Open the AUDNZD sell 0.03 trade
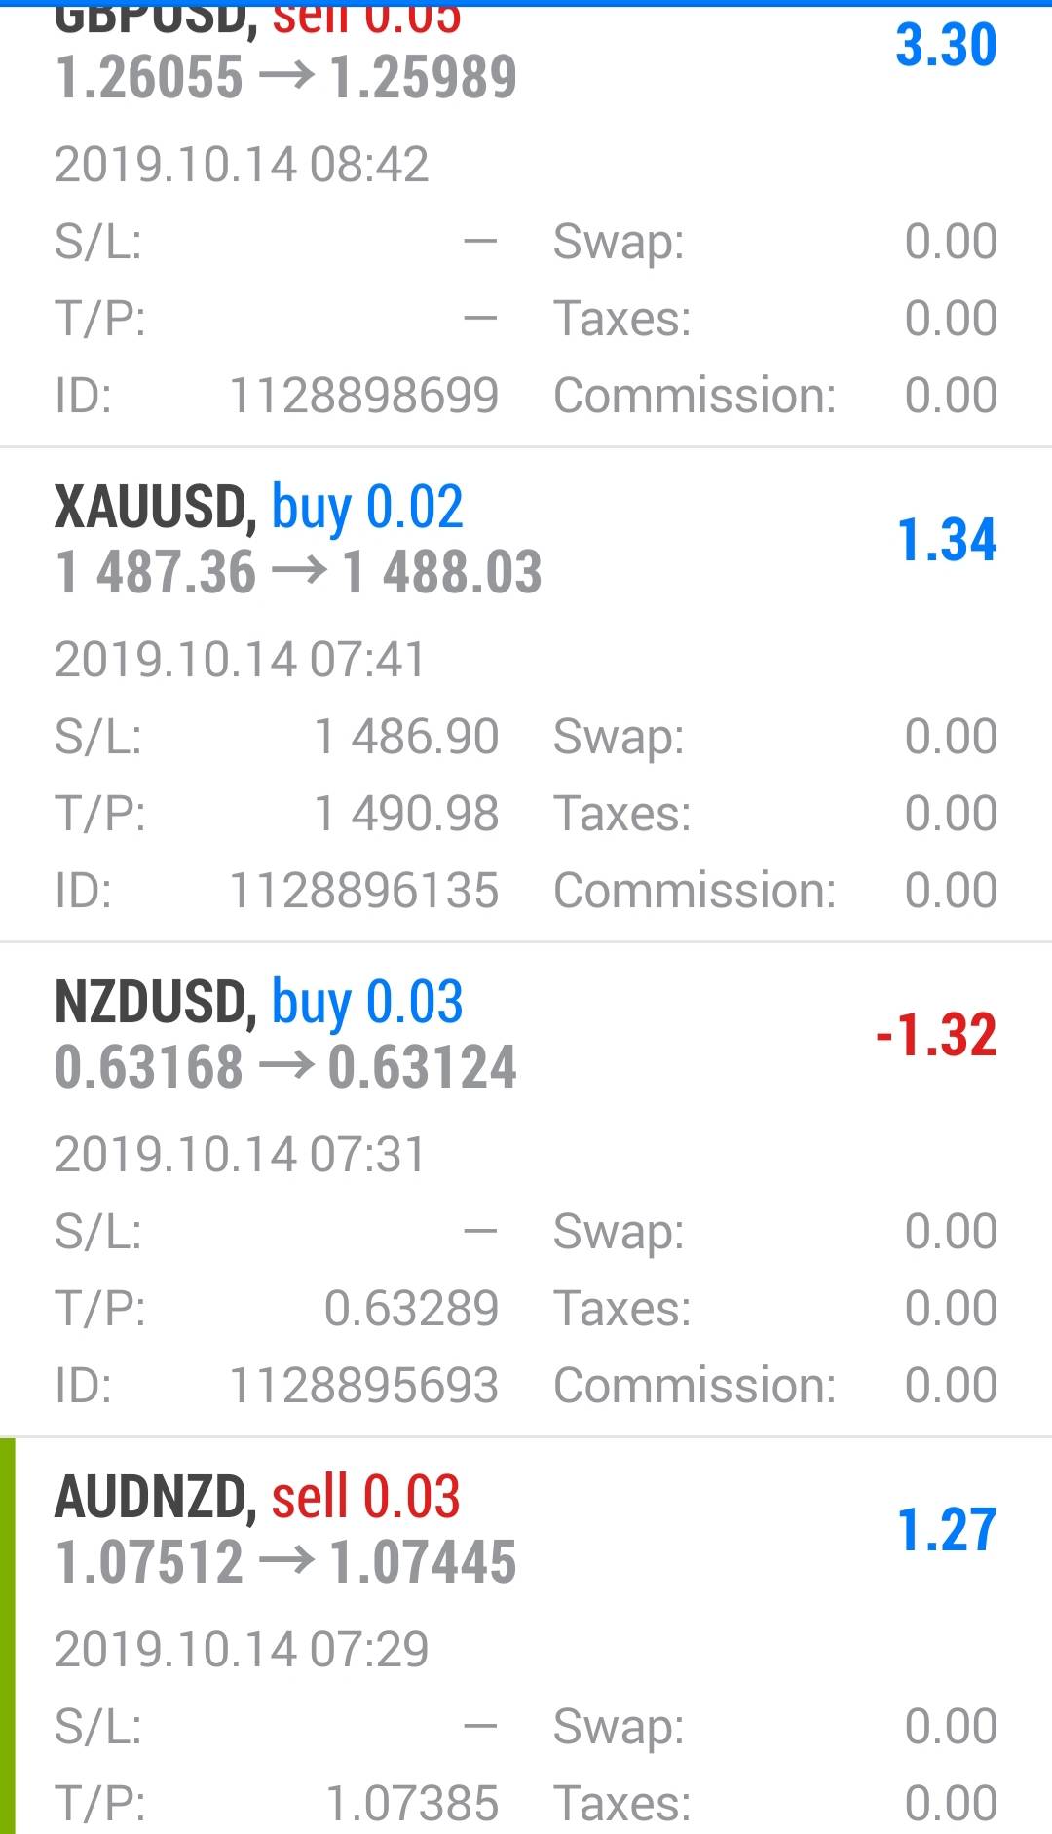The image size is (1052, 1834). 257,1497
